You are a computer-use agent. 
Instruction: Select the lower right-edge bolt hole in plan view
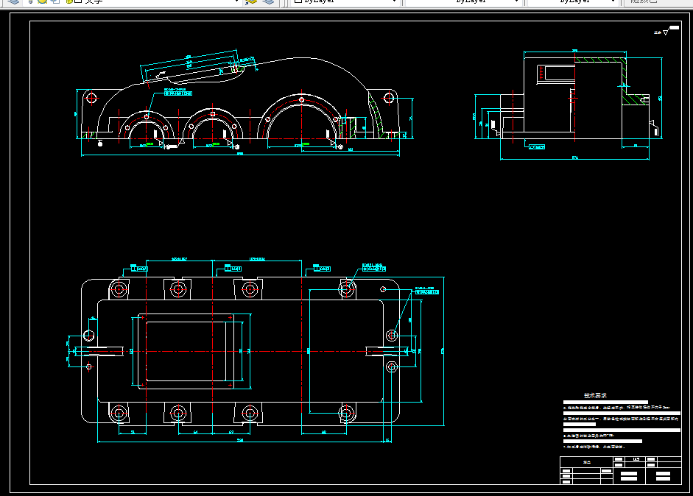[x=392, y=366]
